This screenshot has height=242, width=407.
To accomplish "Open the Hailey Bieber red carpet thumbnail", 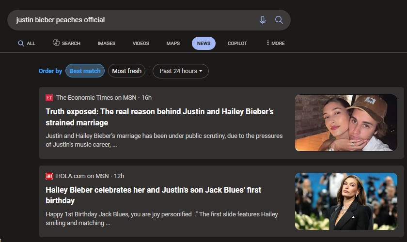I will point(346,201).
